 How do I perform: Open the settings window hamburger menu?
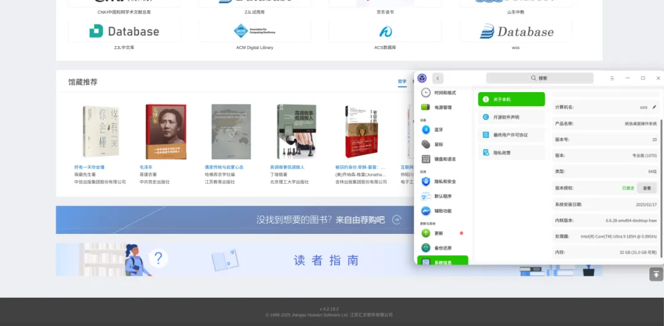tap(612, 79)
